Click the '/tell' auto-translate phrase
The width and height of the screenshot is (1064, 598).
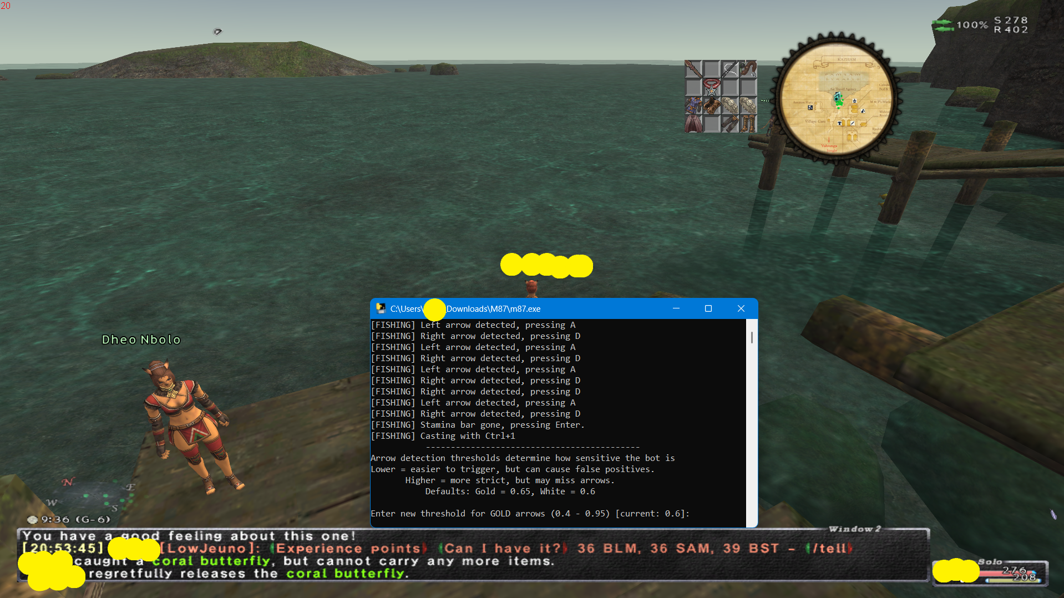829,549
